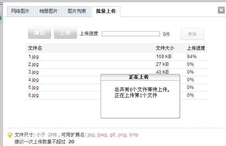
Task: Select the 6.jpg file row
Action: point(116,96)
